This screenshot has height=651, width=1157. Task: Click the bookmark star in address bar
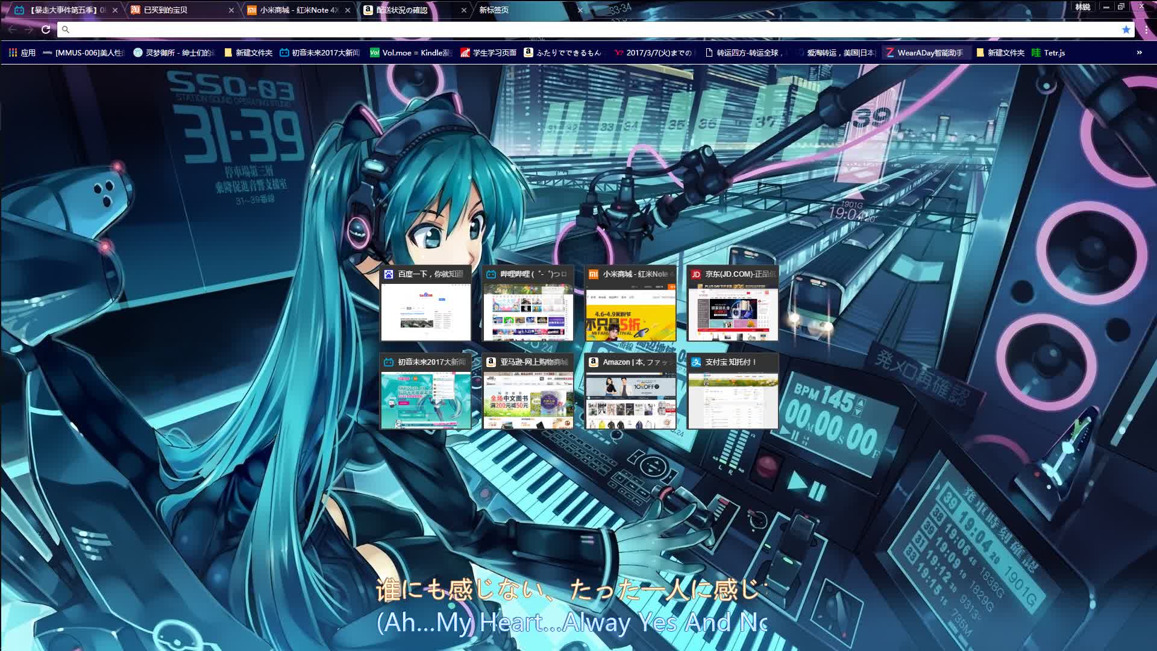click(1126, 29)
